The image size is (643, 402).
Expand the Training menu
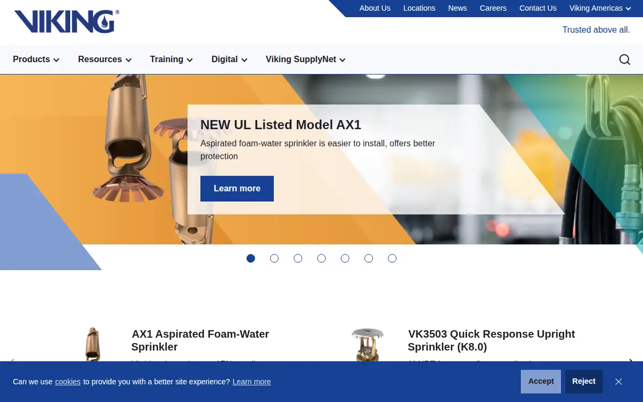pos(171,59)
